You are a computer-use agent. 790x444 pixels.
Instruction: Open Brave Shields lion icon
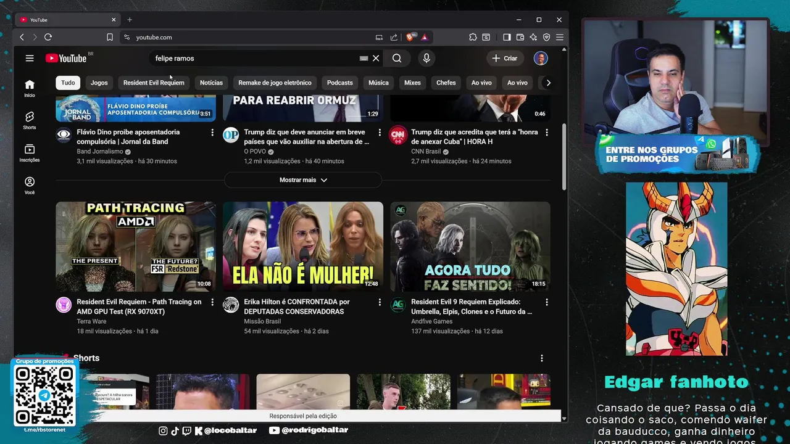click(x=410, y=37)
